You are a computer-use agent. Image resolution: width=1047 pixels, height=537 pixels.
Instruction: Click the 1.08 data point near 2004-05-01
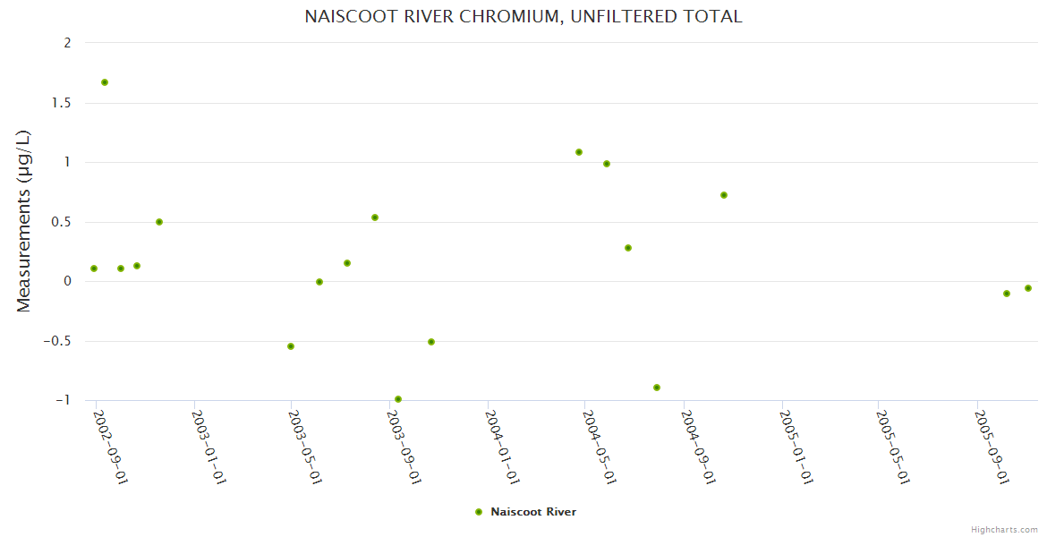tap(579, 152)
